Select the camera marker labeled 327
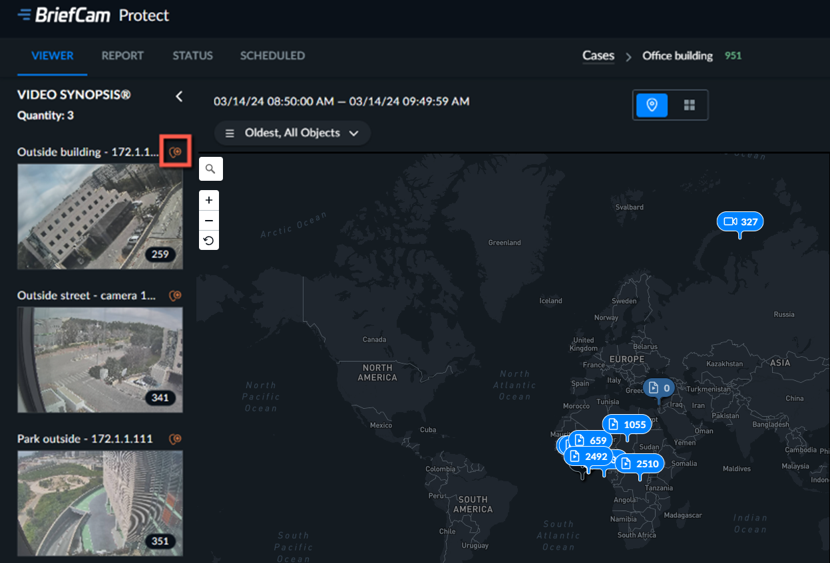 click(x=740, y=221)
